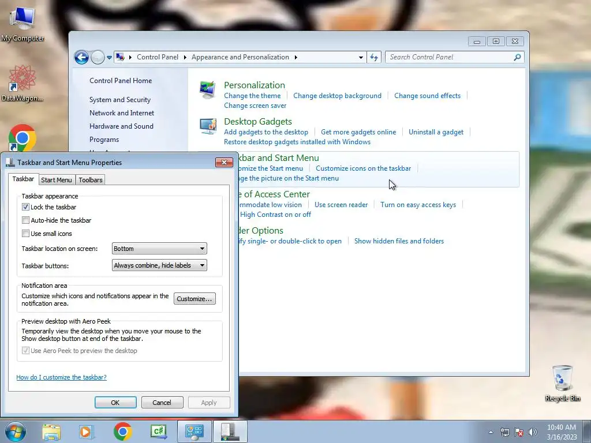591x443 pixels.
Task: Click the search magnifier icon
Action: [517, 57]
